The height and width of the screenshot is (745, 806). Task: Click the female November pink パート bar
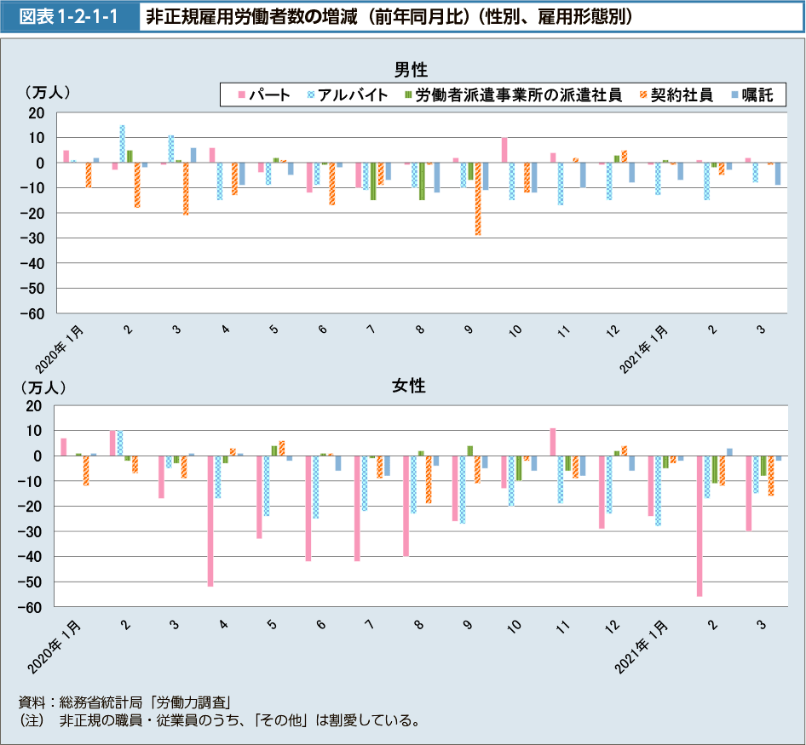click(553, 442)
